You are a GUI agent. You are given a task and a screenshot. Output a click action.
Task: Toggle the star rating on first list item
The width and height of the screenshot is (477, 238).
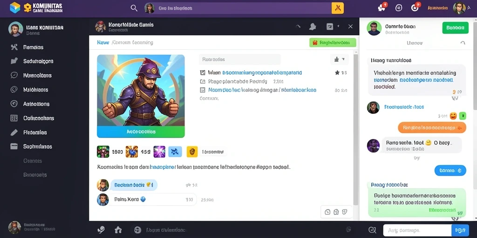pyautogui.click(x=337, y=73)
